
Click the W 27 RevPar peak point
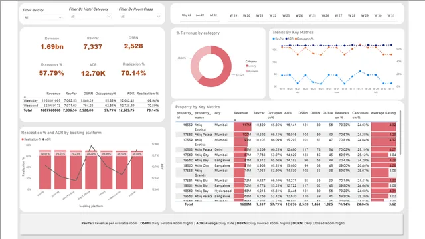360,72
